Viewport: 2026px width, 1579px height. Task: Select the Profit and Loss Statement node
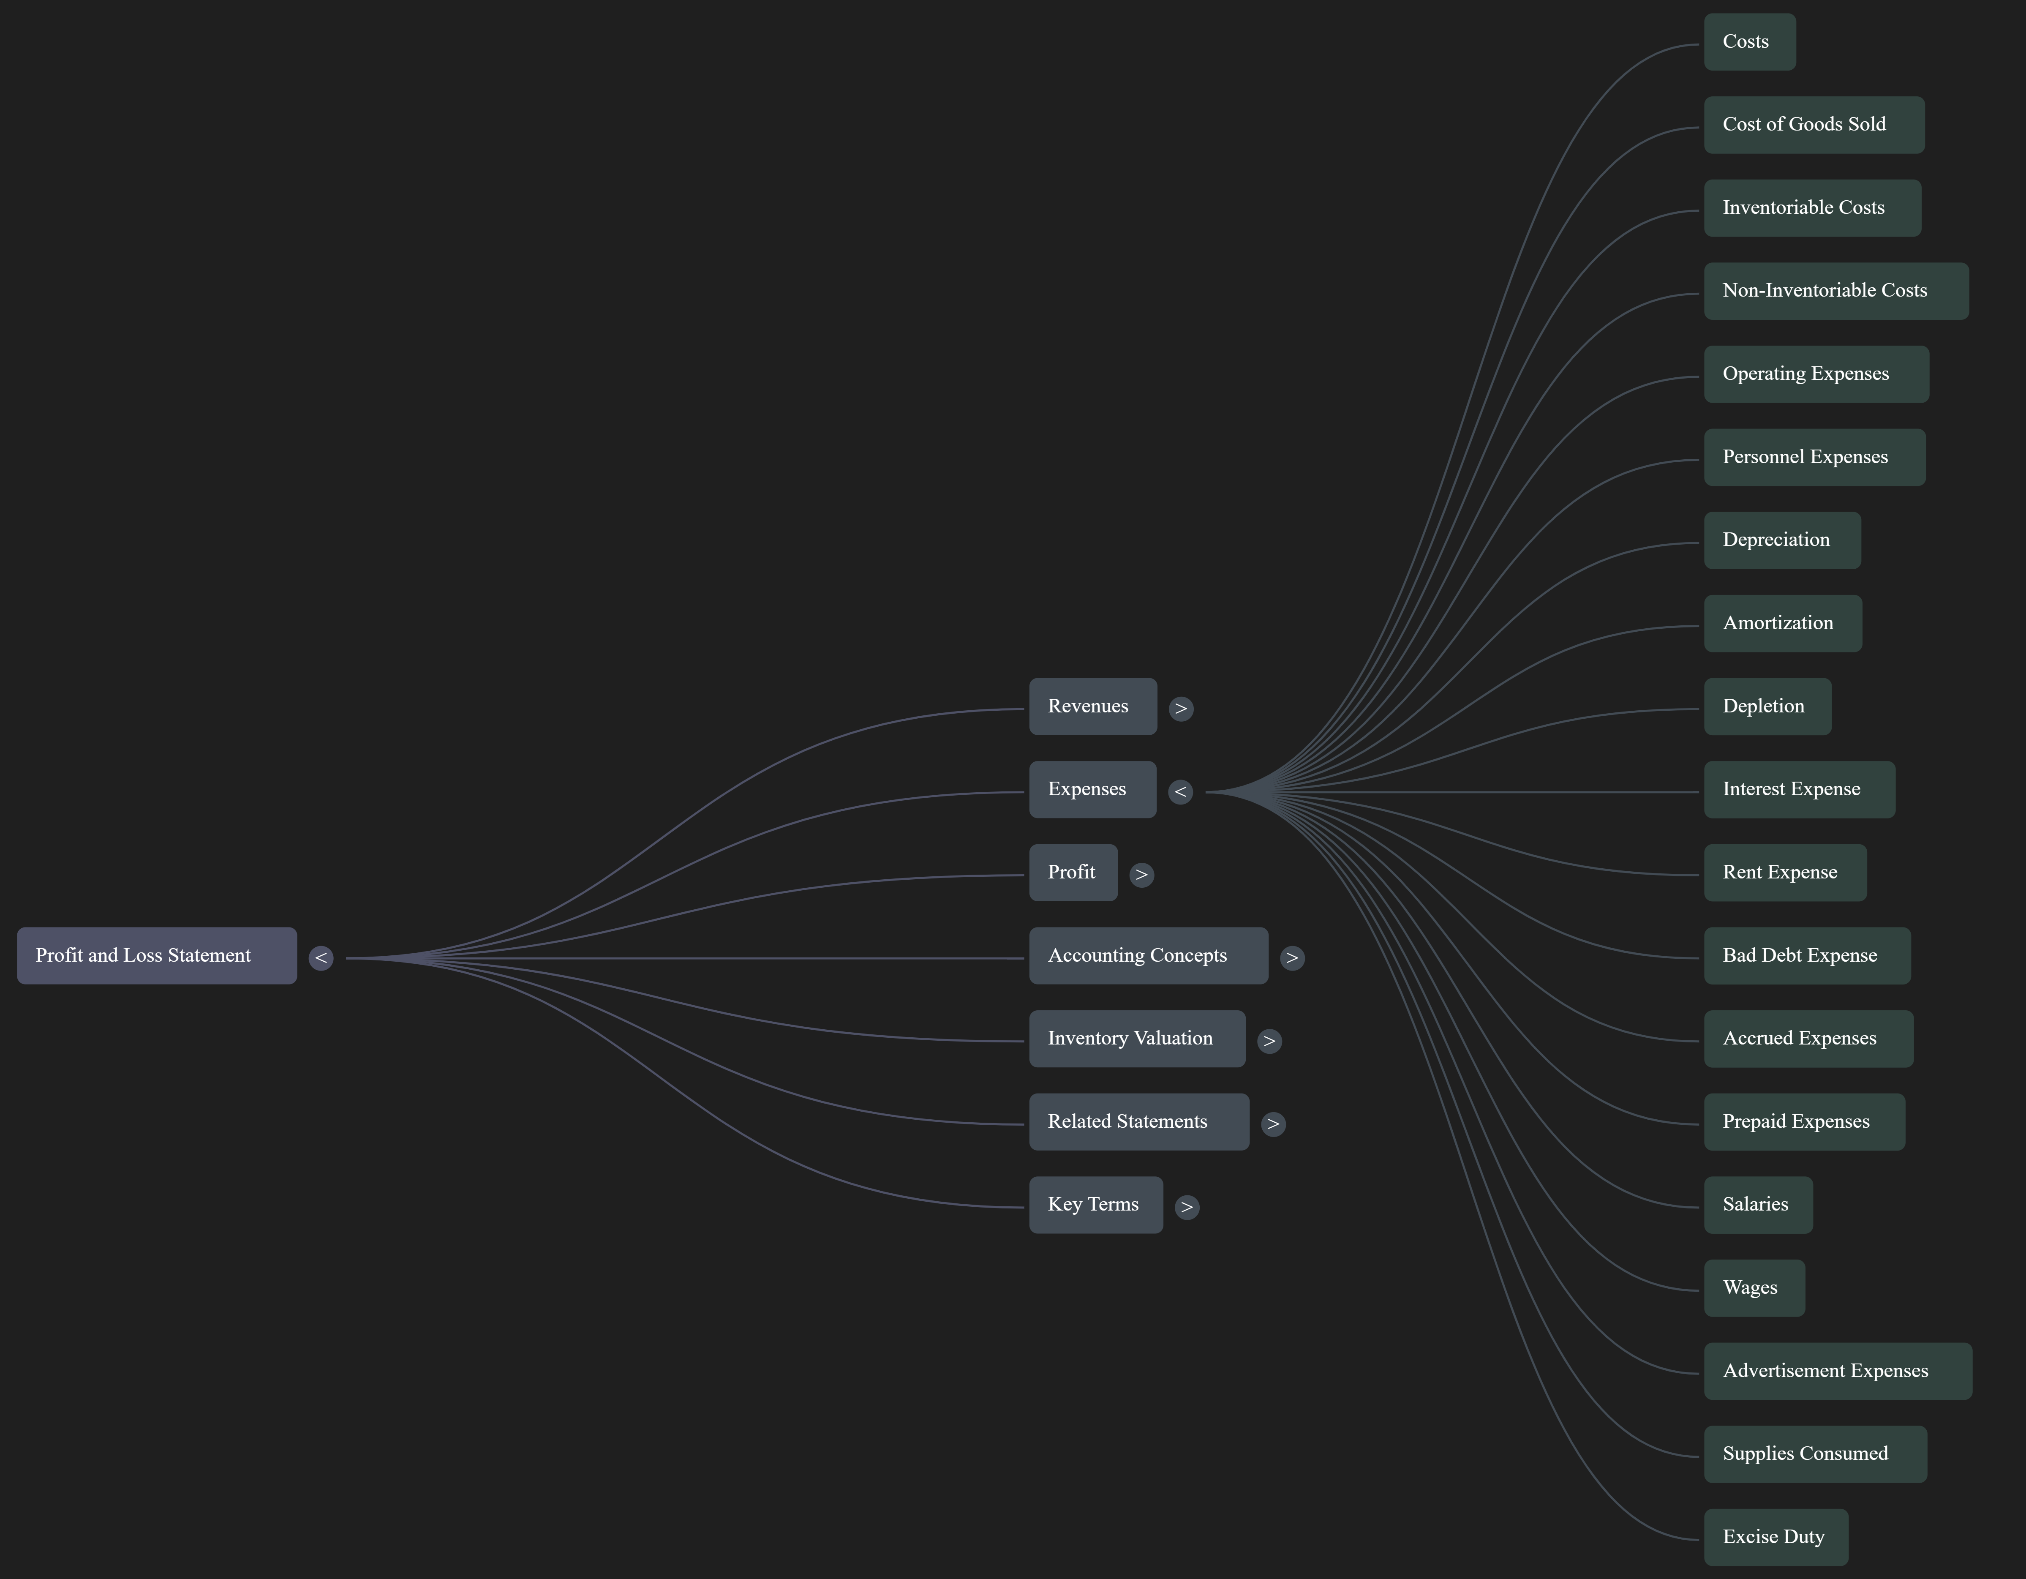click(157, 956)
